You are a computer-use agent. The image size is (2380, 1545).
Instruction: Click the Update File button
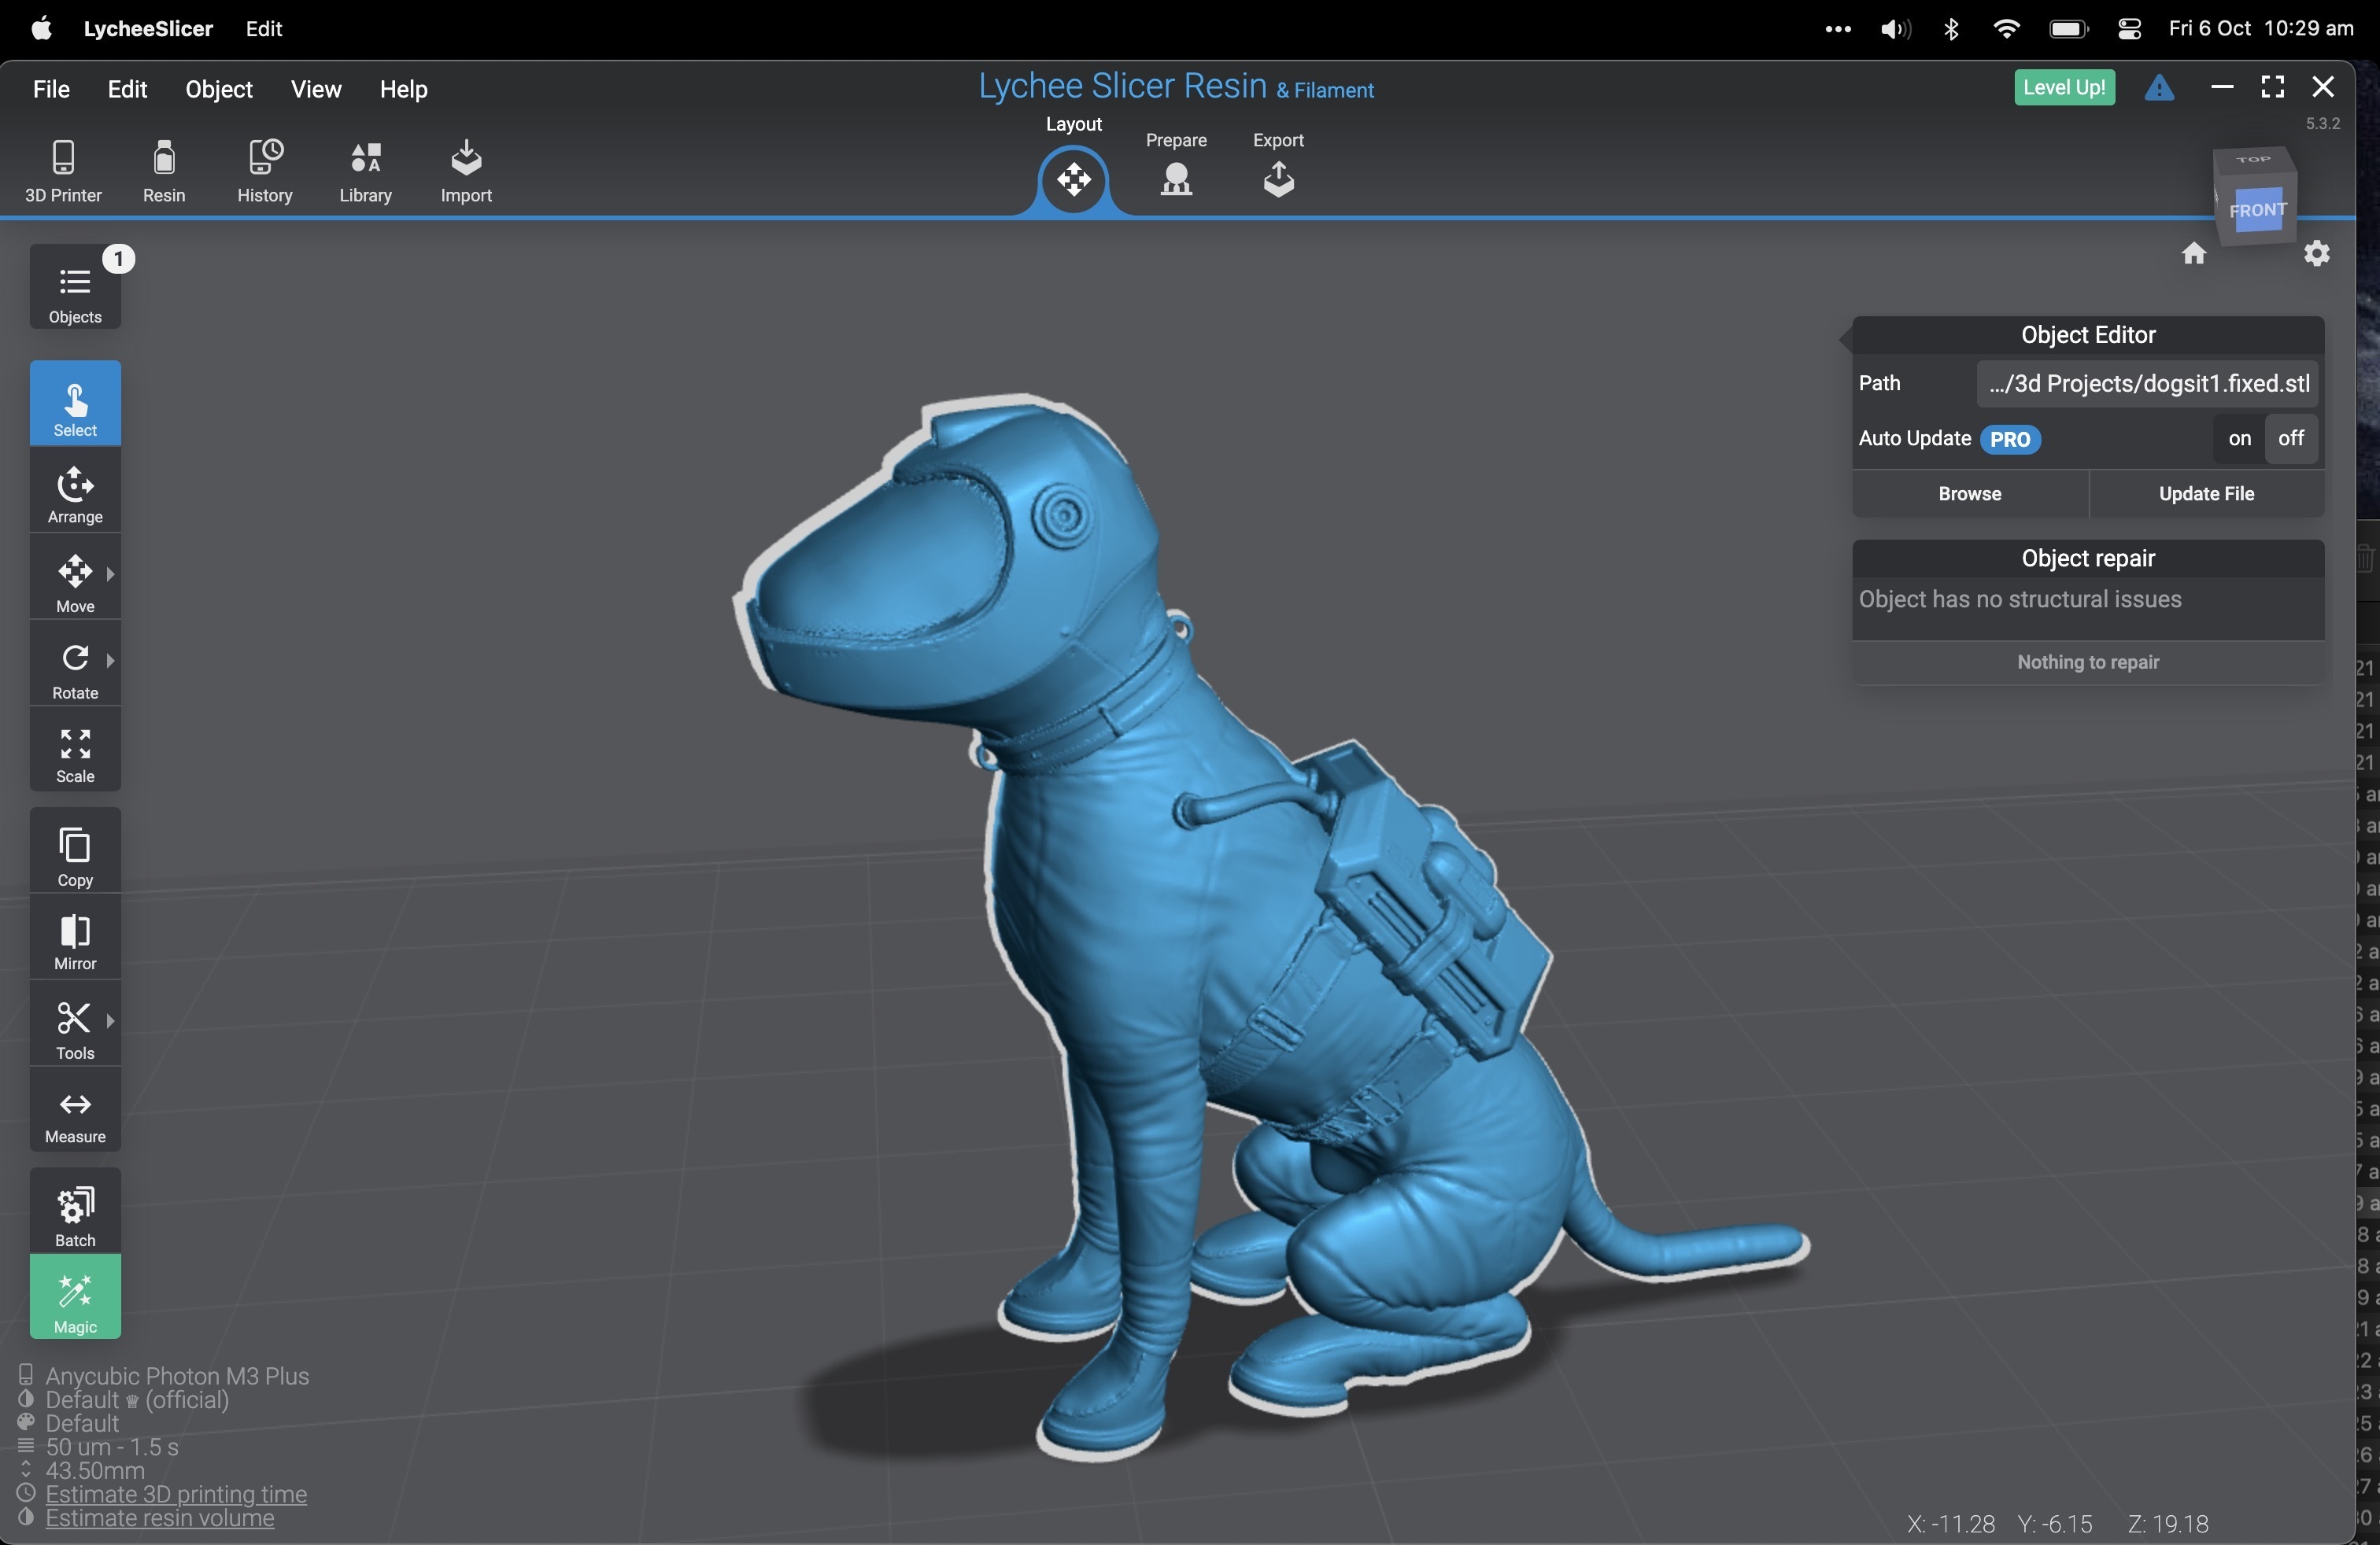point(2206,494)
